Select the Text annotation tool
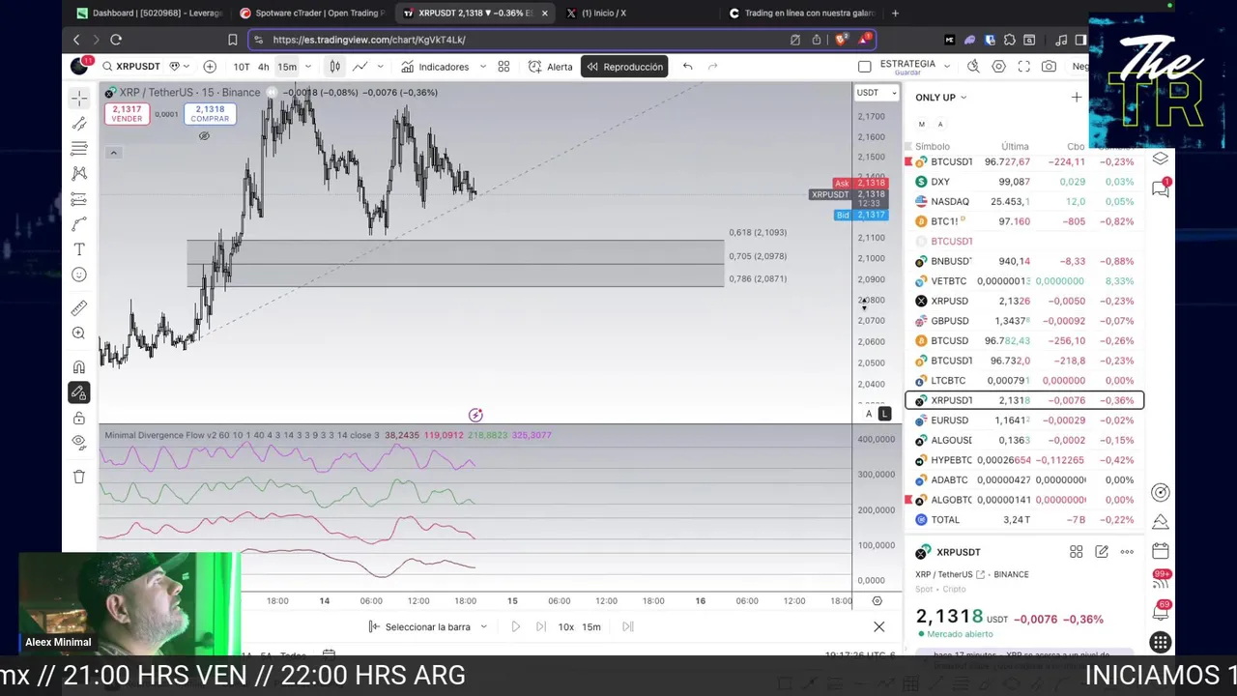 tap(79, 249)
